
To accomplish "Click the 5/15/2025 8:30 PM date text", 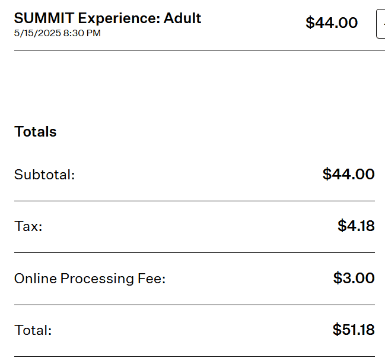I will (x=57, y=33).
